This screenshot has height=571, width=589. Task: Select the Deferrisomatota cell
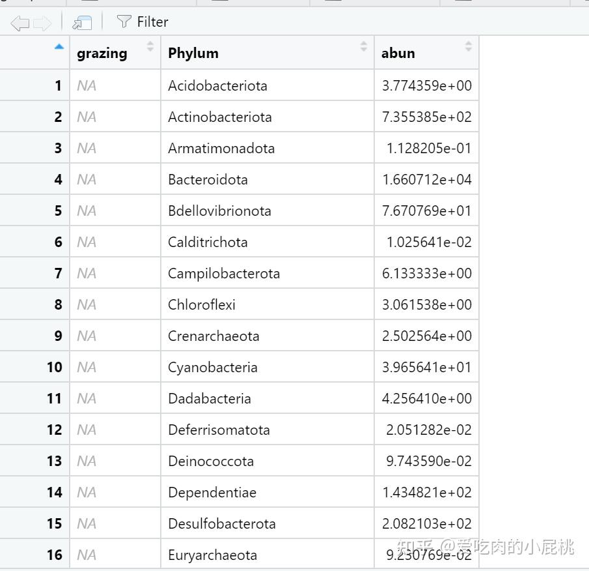click(267, 429)
